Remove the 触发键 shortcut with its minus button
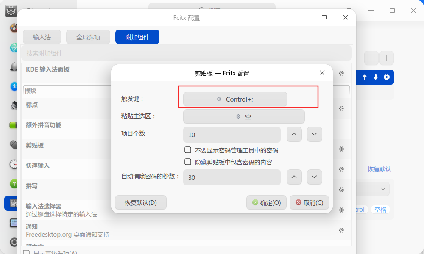424x254 pixels. click(298, 99)
